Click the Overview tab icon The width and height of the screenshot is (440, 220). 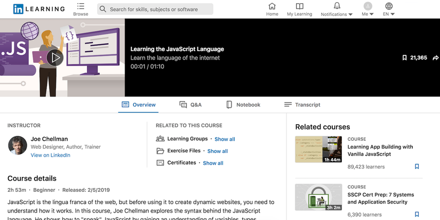pyautogui.click(x=125, y=104)
